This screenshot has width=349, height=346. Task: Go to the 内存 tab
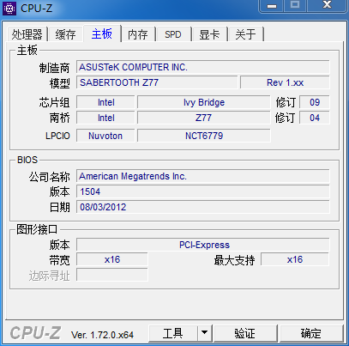[138, 34]
